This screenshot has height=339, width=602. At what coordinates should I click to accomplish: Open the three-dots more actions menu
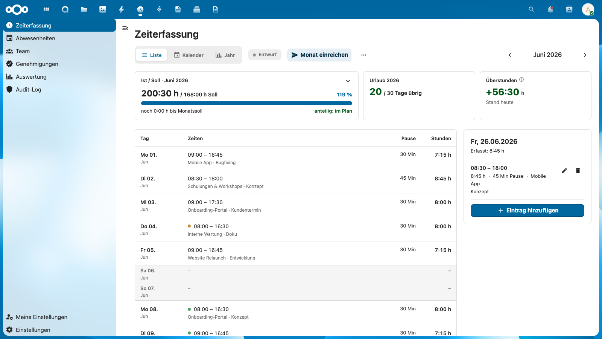[364, 55]
